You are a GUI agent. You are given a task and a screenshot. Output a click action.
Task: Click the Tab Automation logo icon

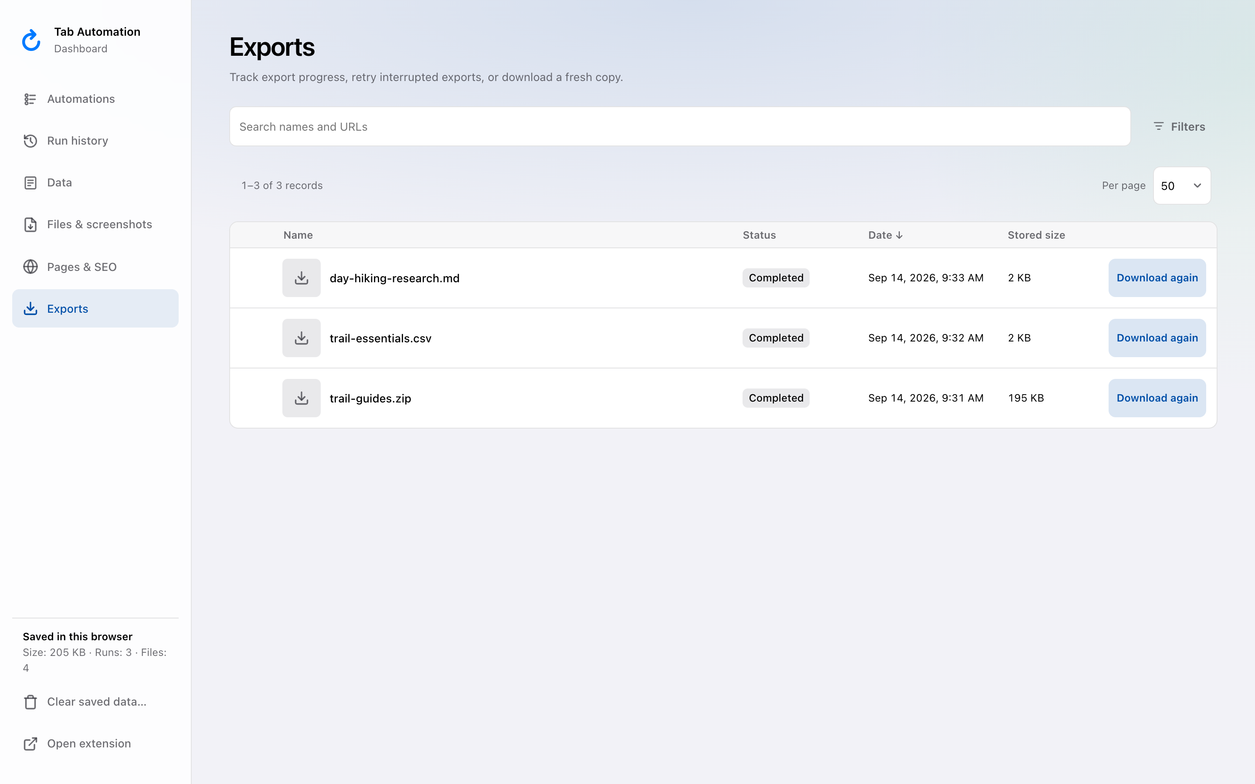coord(31,40)
